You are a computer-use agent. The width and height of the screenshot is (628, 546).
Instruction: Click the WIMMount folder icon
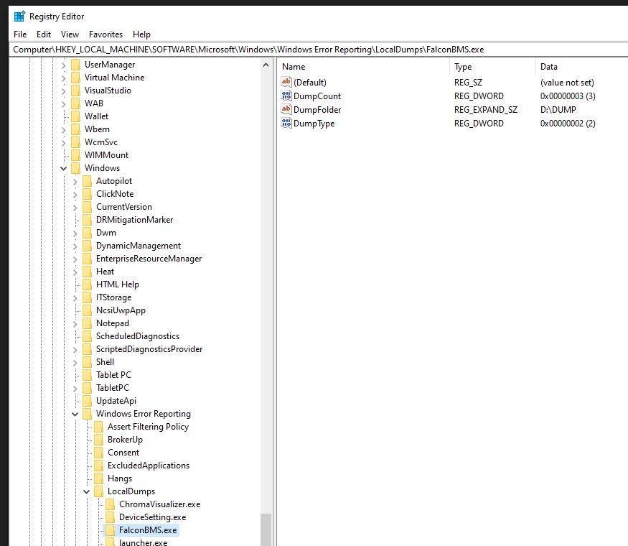(75, 155)
